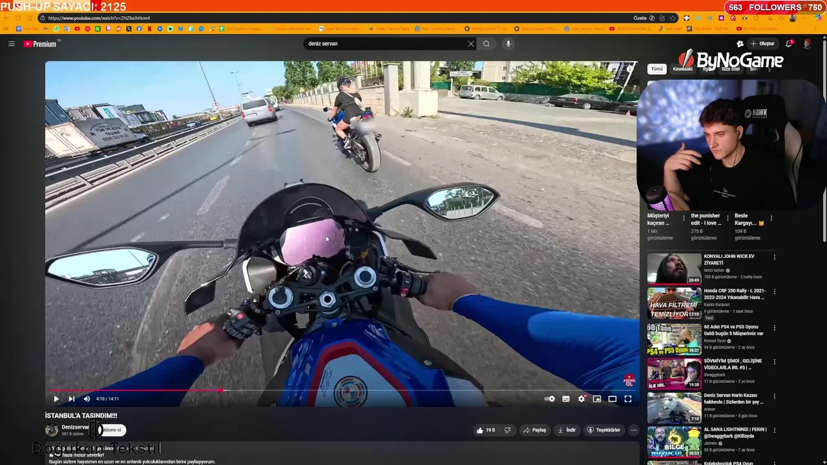Open Denizservan channel avatar
827x465 pixels.
[52, 430]
